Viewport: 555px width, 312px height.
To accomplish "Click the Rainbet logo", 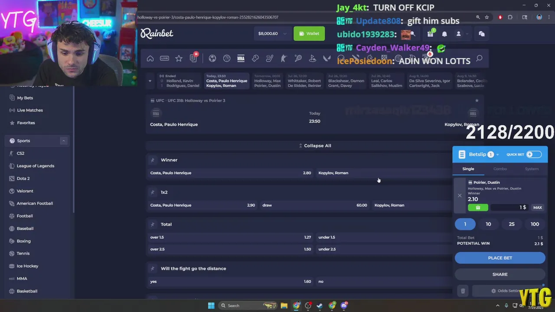I will 157,33.
